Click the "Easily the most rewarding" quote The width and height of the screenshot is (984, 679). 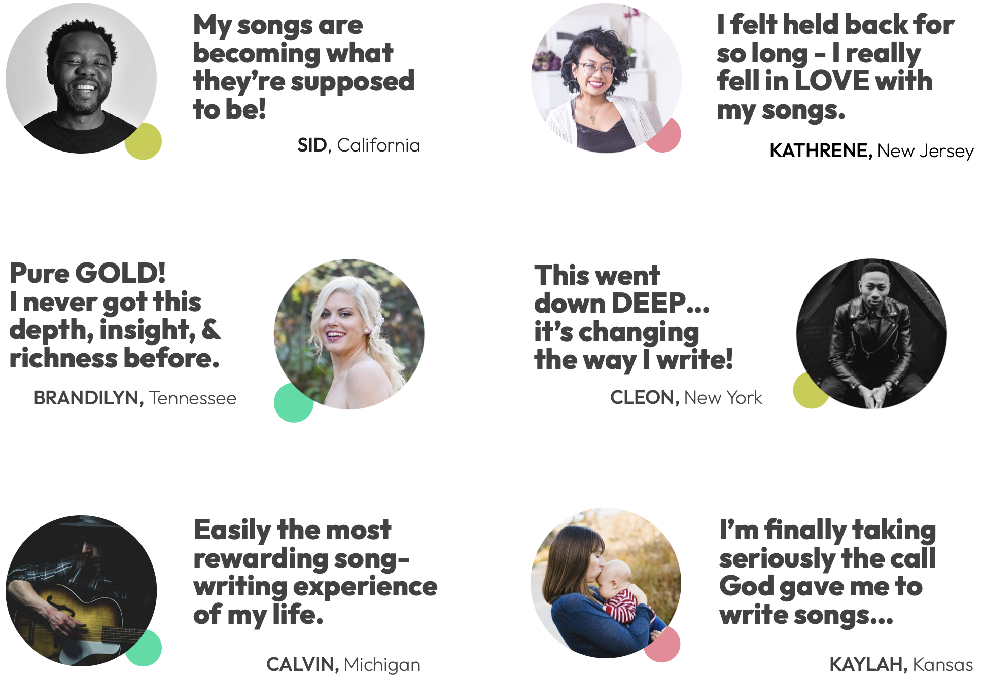click(315, 572)
